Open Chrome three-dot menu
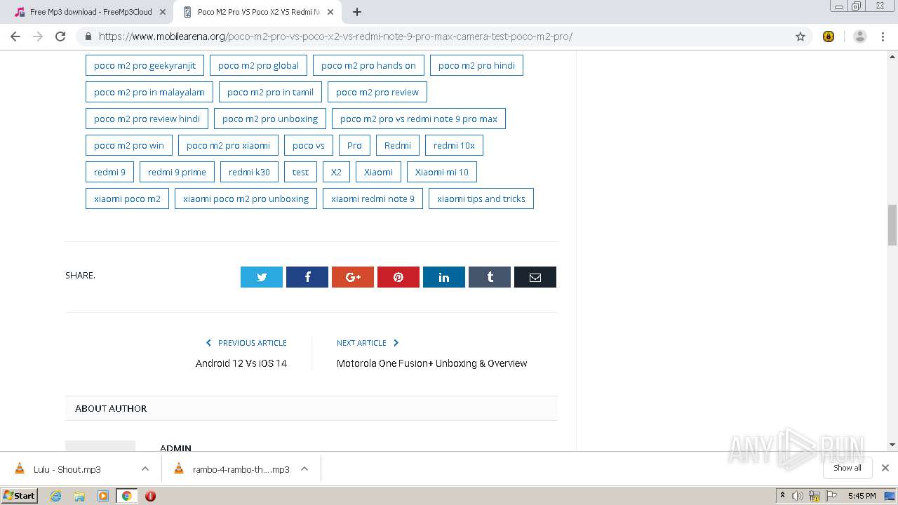Image resolution: width=898 pixels, height=505 pixels. pyautogui.click(x=883, y=36)
